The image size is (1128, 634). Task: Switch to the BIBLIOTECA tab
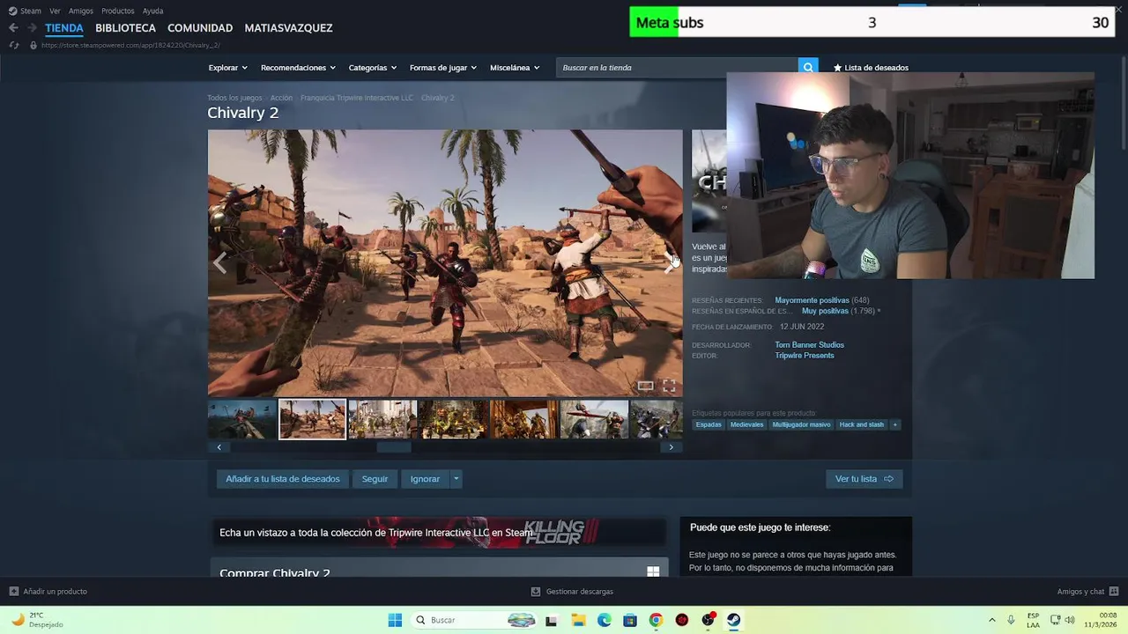pyautogui.click(x=125, y=28)
